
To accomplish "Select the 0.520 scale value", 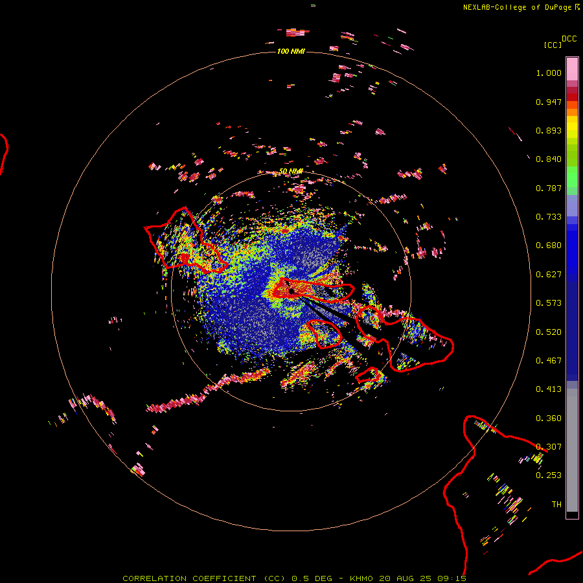I will tap(549, 332).
